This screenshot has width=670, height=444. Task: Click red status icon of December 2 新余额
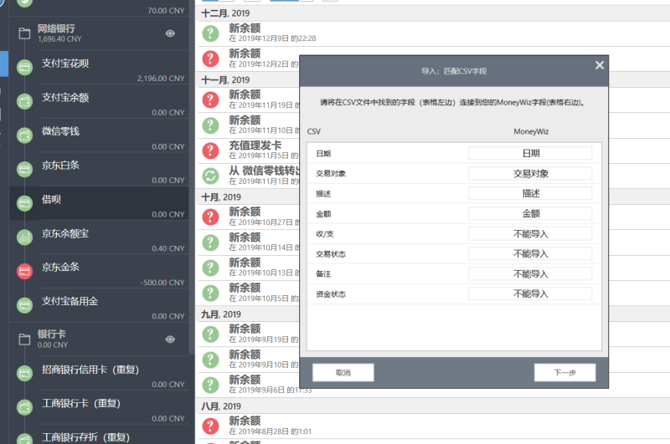210,59
